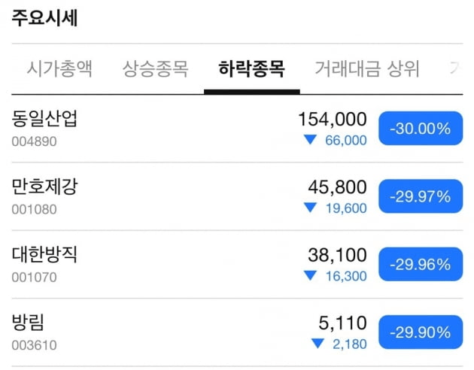
Task: Open the 대한방직 stock name
Action: tap(45, 254)
